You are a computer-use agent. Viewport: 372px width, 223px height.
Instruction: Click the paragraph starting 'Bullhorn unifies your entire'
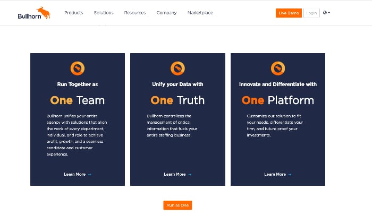point(77,135)
